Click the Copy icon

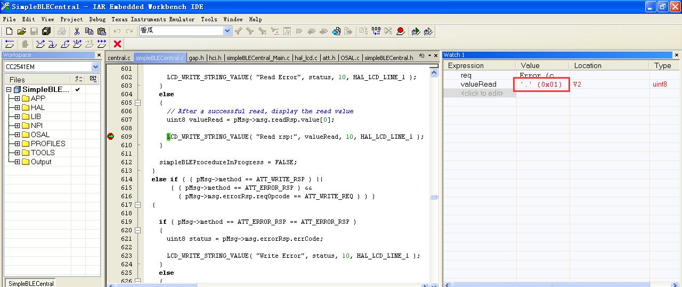pyautogui.click(x=89, y=31)
